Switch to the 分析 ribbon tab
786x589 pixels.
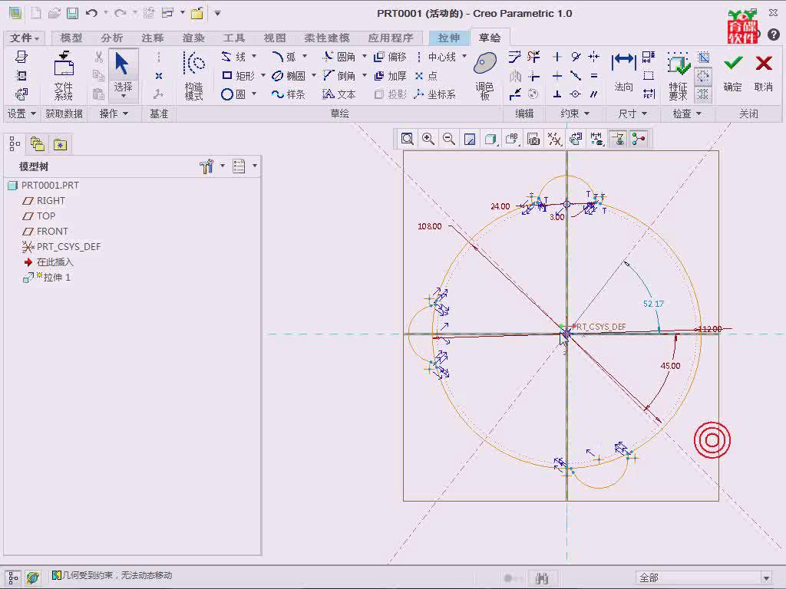click(x=112, y=38)
